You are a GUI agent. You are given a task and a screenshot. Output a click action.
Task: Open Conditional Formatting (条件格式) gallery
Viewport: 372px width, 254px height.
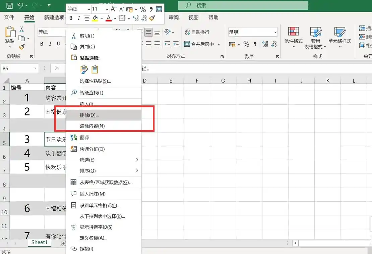293,37
